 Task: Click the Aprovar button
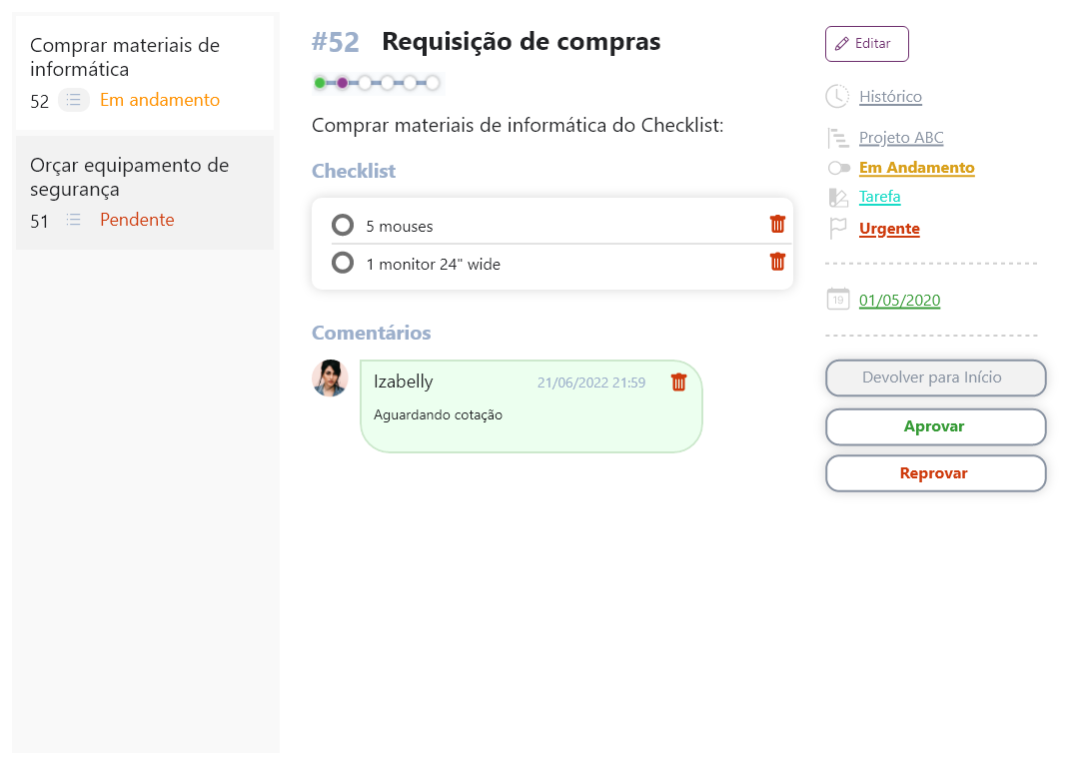pos(934,426)
